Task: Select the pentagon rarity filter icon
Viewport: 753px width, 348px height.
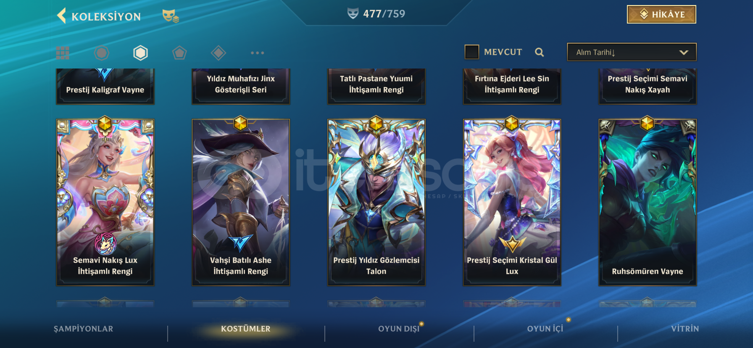Action: coord(179,53)
